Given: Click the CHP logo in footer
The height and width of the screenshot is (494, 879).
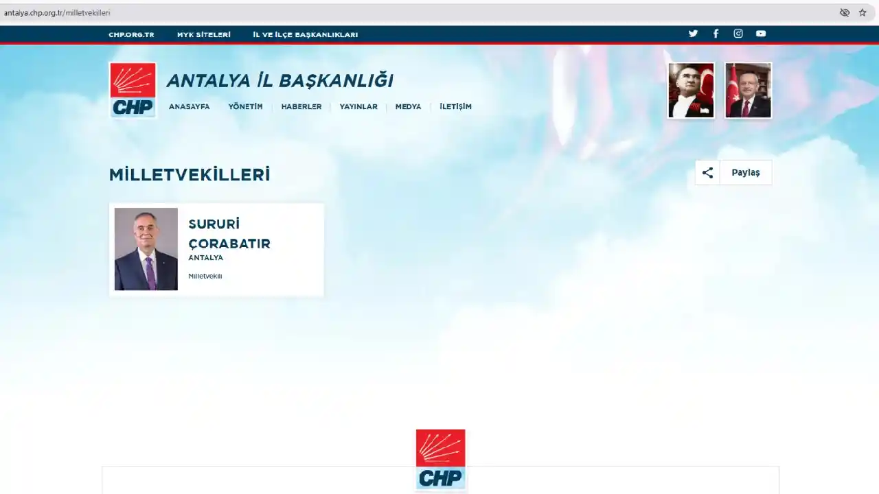Looking at the screenshot, I should [441, 460].
